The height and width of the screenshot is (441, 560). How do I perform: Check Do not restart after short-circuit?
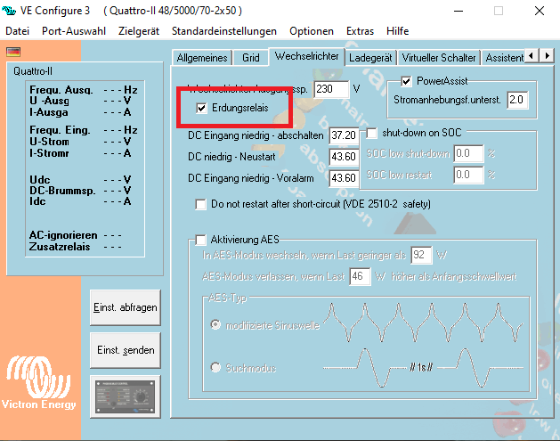[x=200, y=204]
